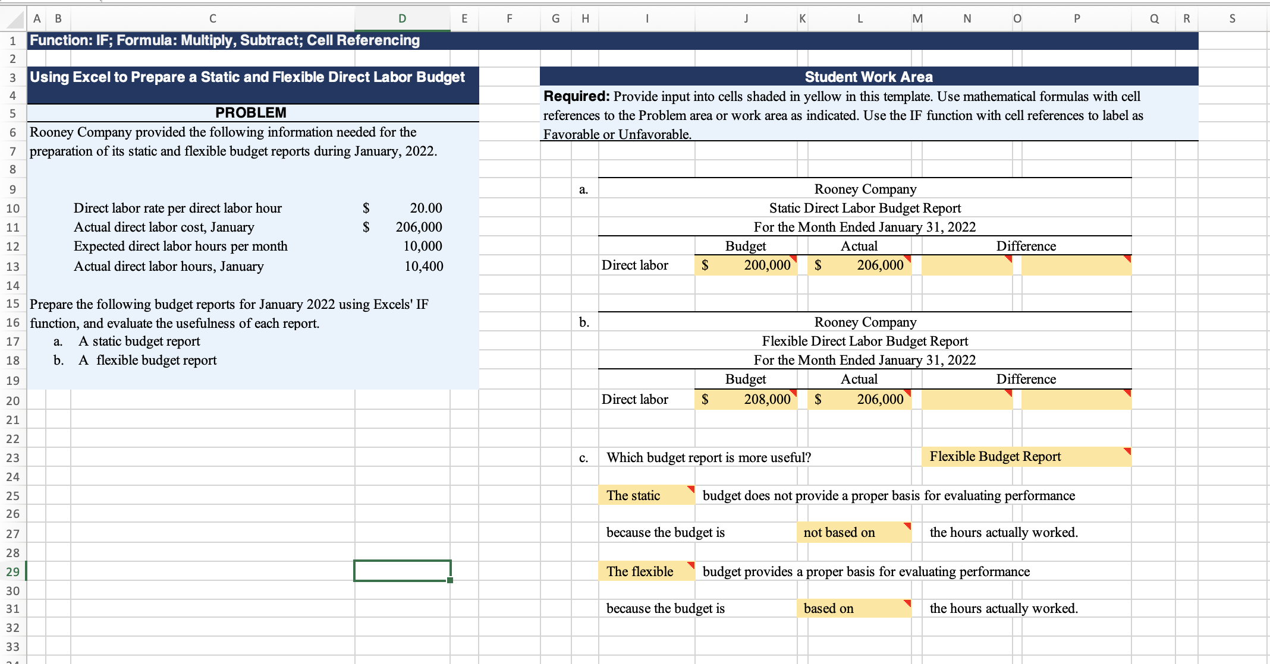Select column P header

tap(1076, 18)
